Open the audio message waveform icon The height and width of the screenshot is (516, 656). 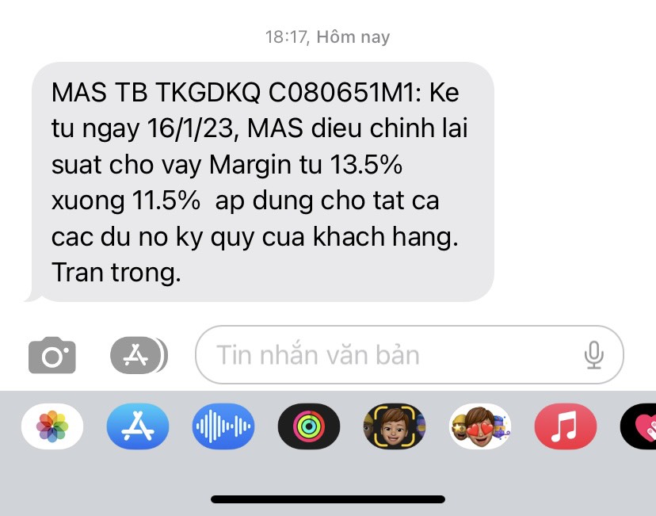point(223,426)
